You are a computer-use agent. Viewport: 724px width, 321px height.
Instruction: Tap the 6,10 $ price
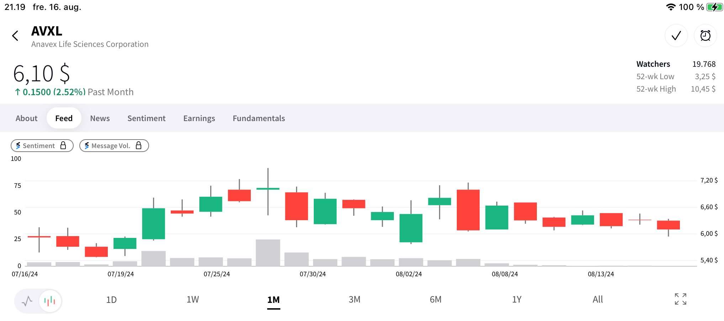click(x=42, y=74)
